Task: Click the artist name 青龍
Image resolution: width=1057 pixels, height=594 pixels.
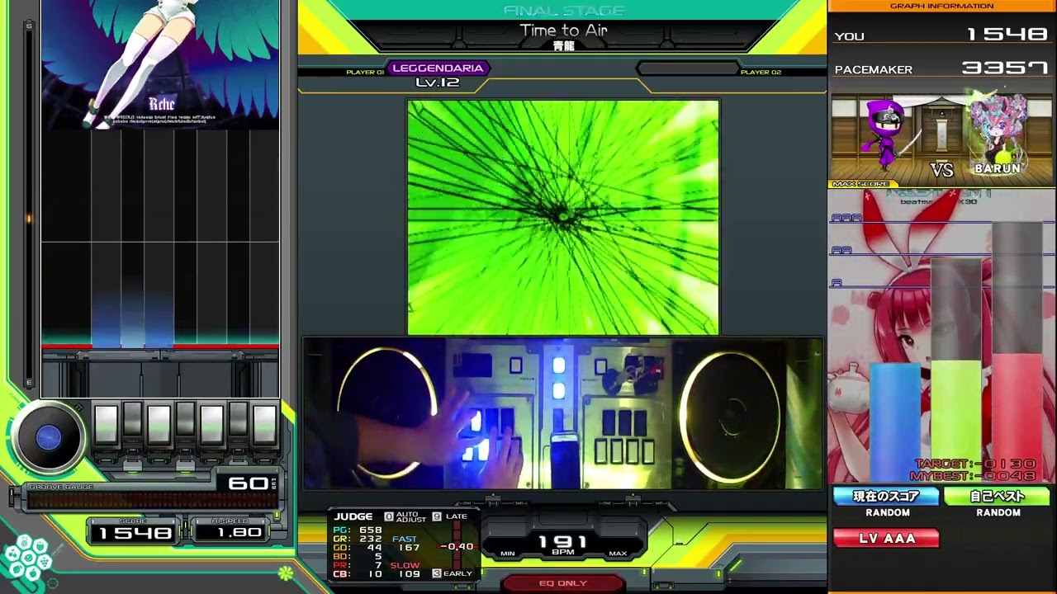Action: tap(563, 46)
